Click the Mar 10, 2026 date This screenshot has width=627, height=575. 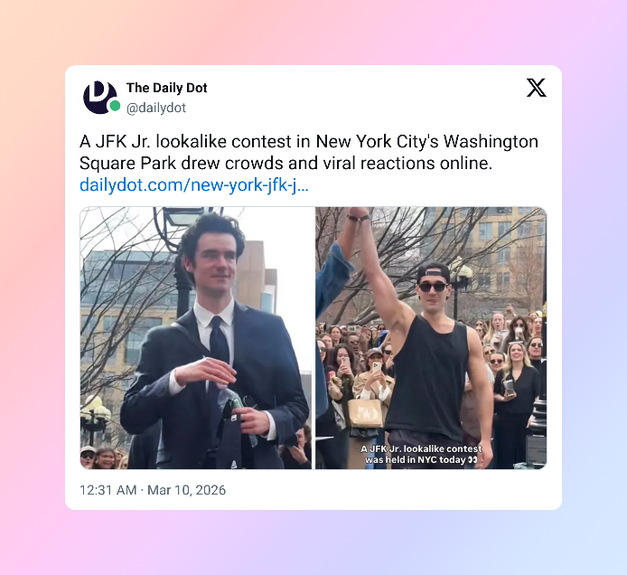click(186, 490)
